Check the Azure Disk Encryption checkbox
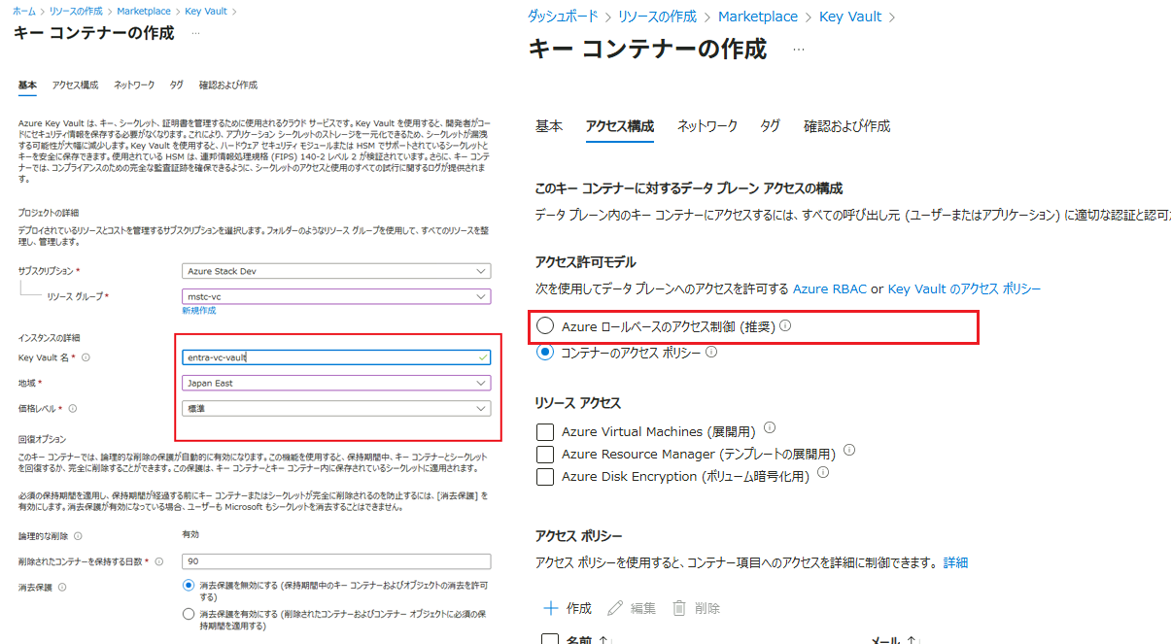This screenshot has height=644, width=1171. [545, 477]
